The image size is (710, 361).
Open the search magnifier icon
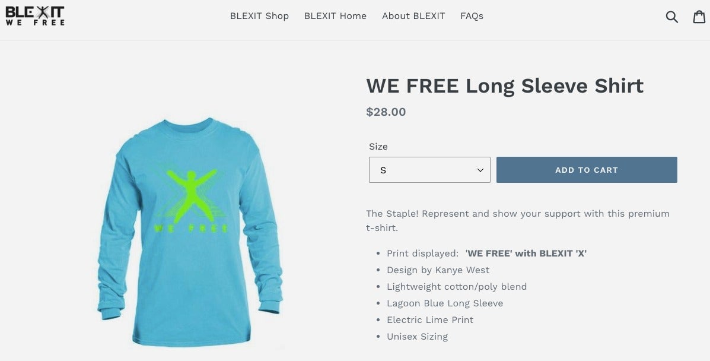[671, 17]
